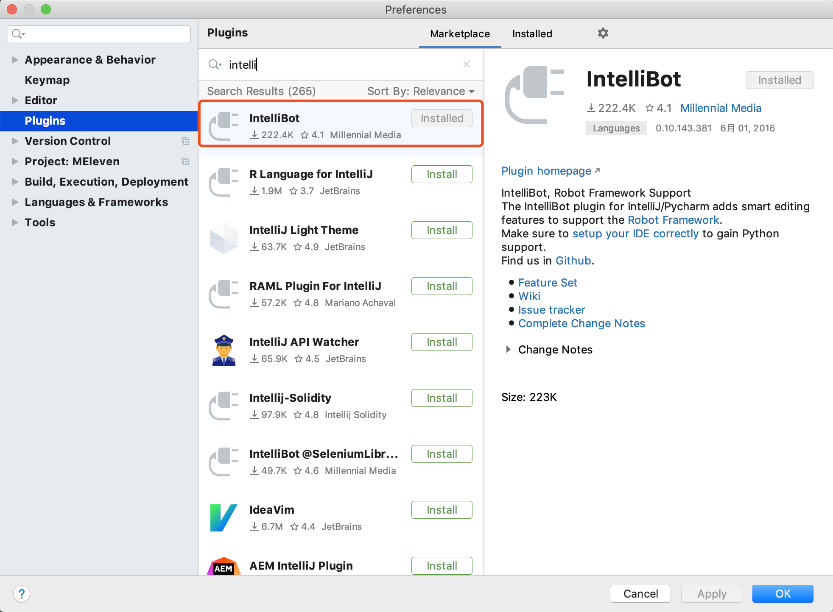Click the plugins settings gear icon
The image size is (833, 612).
click(603, 33)
